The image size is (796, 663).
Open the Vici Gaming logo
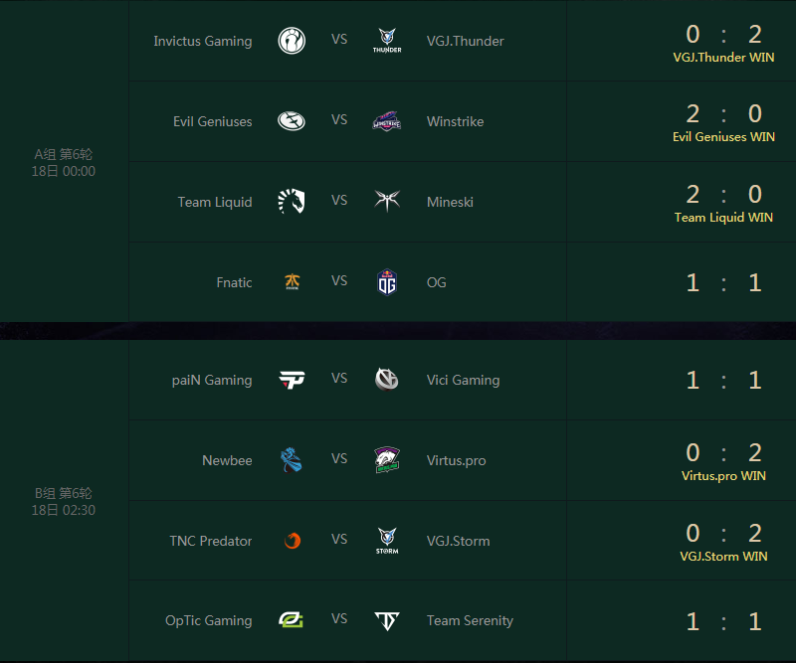(x=387, y=380)
